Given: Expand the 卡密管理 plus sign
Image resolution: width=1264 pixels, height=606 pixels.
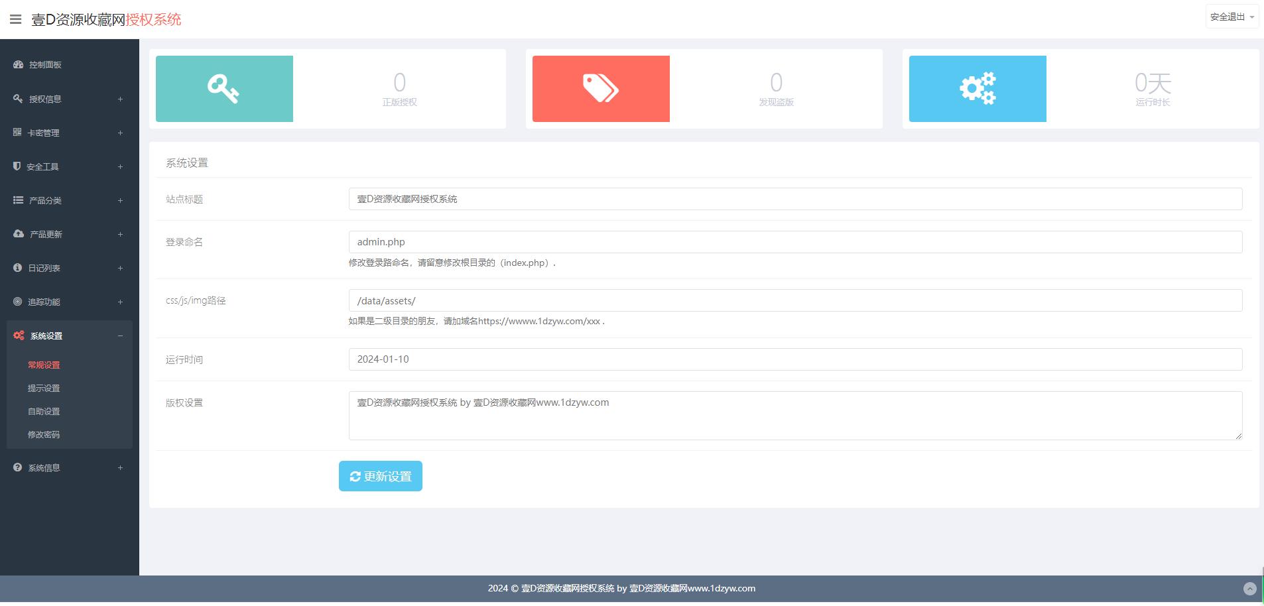Looking at the screenshot, I should 120,133.
